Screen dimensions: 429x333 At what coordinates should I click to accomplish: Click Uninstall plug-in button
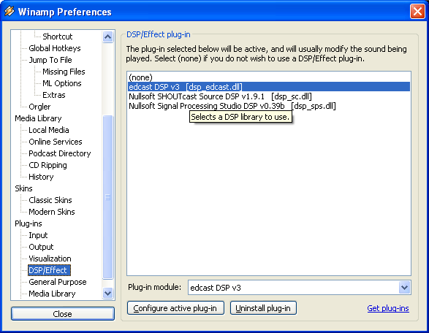pyautogui.click(x=263, y=308)
